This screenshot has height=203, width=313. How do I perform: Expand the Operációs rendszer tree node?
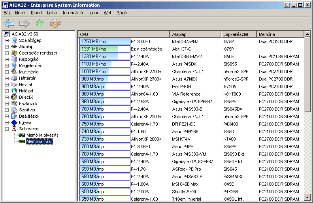pos(7,53)
